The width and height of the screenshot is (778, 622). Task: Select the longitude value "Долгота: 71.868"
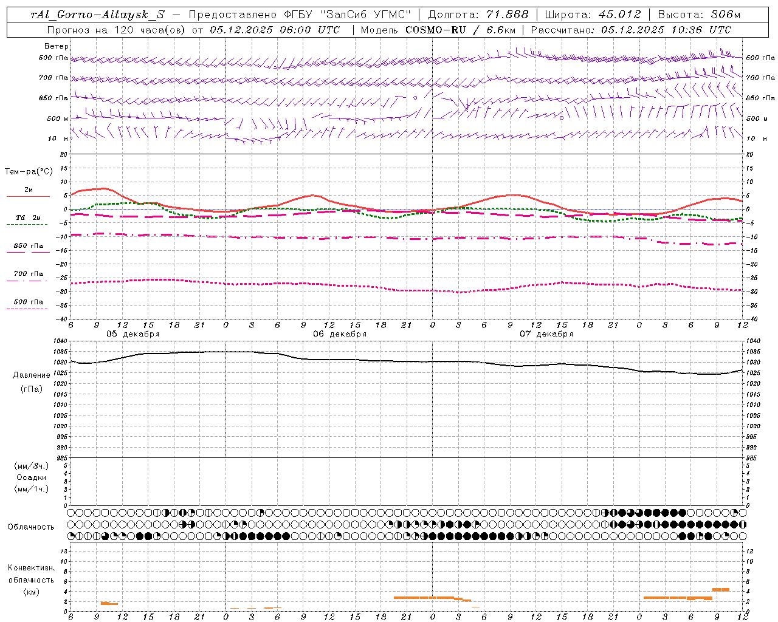[x=478, y=15]
